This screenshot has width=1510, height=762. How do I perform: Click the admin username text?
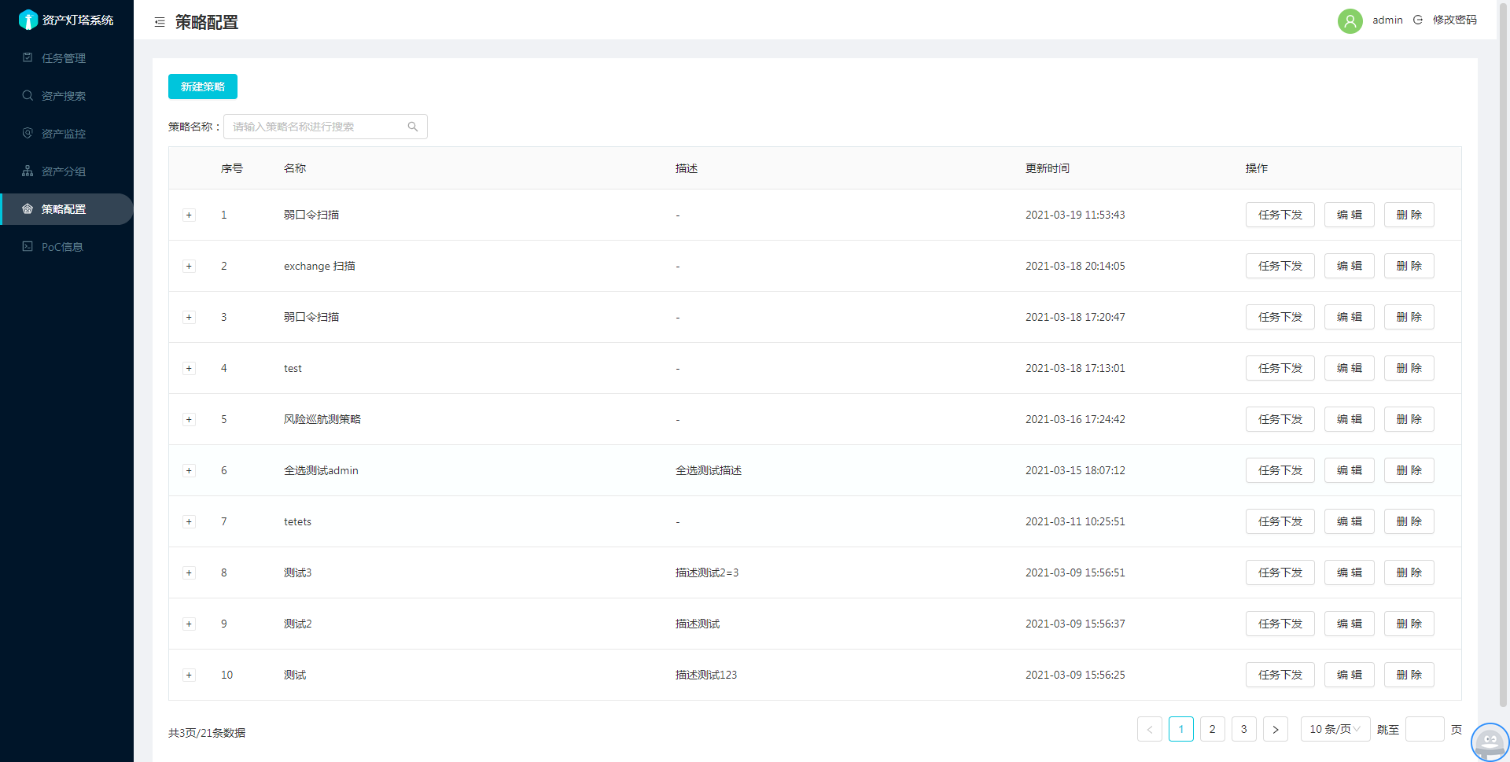1387,20
